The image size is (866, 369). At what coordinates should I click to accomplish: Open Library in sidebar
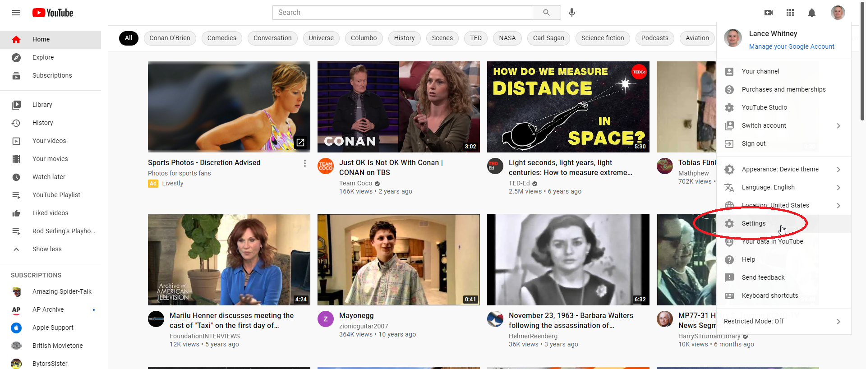click(x=51, y=105)
